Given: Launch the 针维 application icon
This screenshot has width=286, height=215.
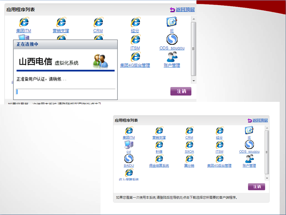Looking at the screenshot, I should [159, 145].
